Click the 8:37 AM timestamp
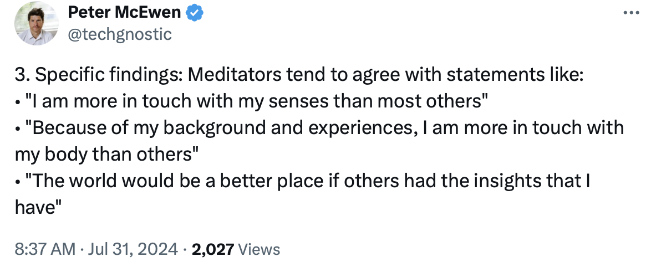Screen dimensions: 651x267 click(45, 249)
